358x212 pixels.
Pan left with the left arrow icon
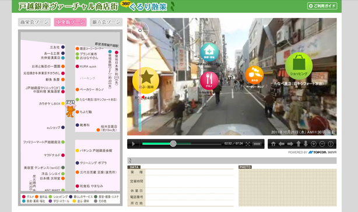[x=282, y=144]
